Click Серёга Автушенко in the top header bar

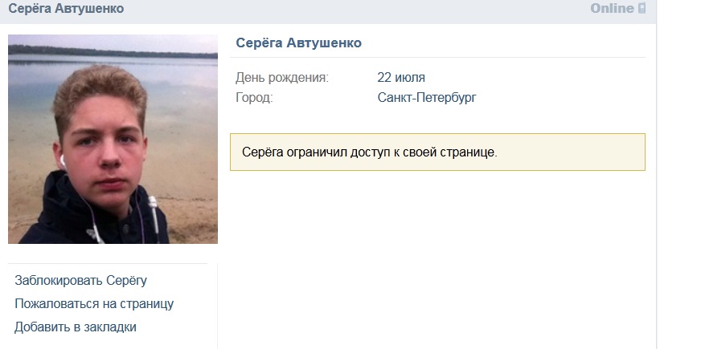click(x=66, y=9)
